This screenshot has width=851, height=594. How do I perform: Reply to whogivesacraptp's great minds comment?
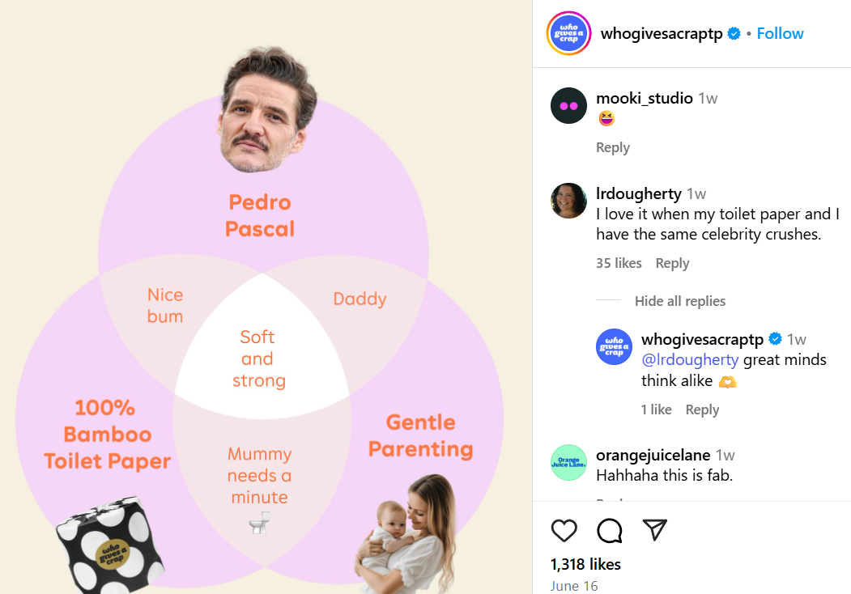pyautogui.click(x=702, y=409)
